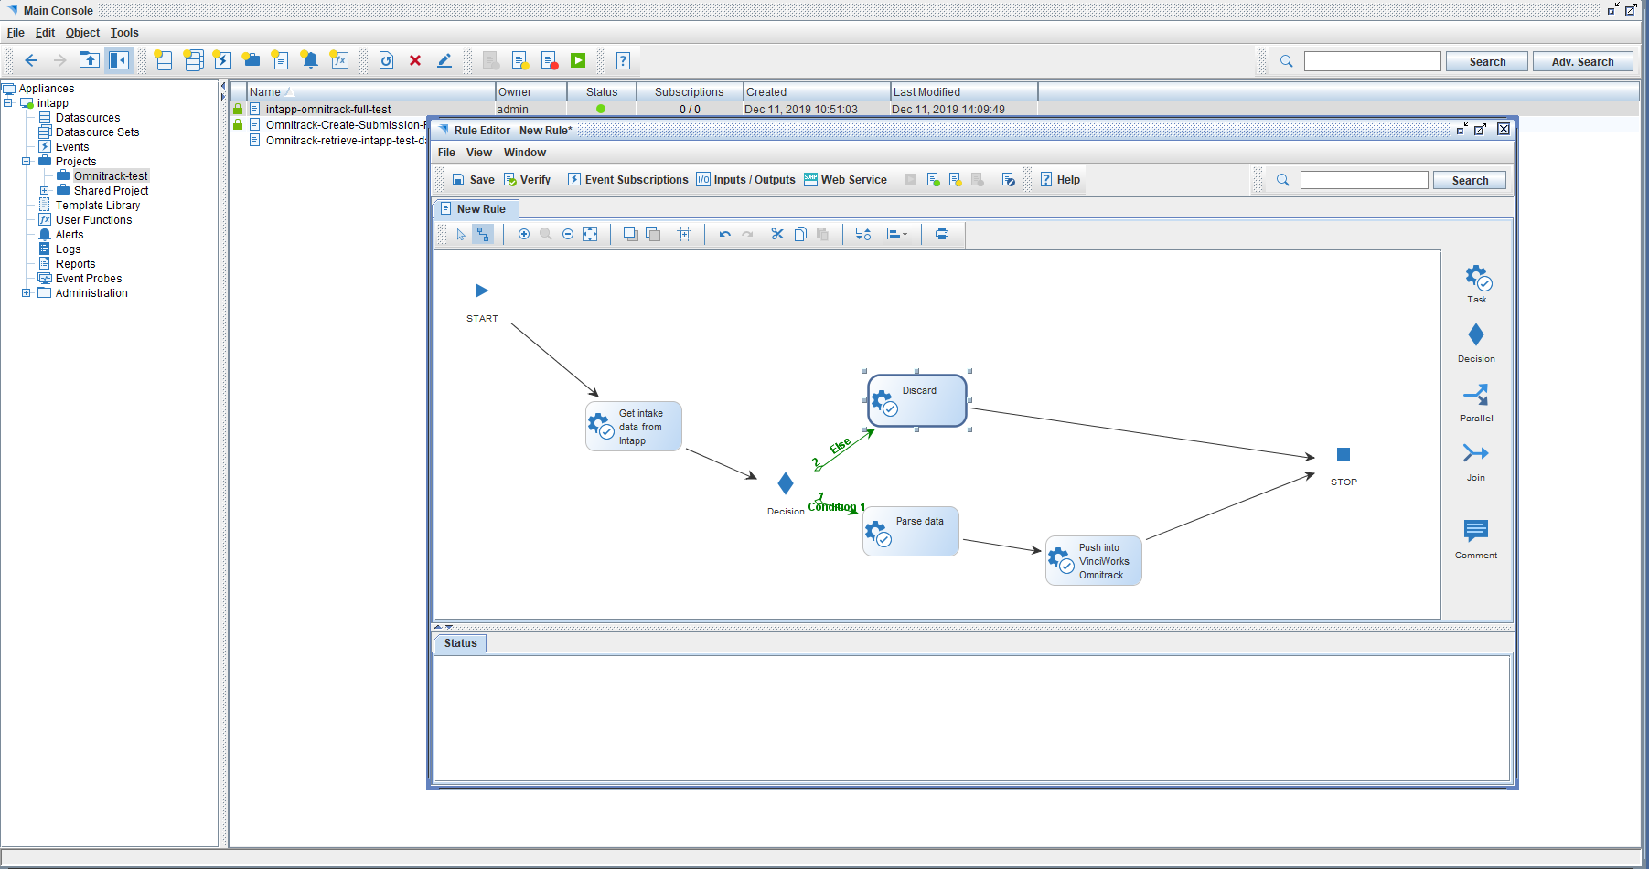The image size is (1649, 869).
Task: Open the File menu in Main Console
Action: pos(16,33)
